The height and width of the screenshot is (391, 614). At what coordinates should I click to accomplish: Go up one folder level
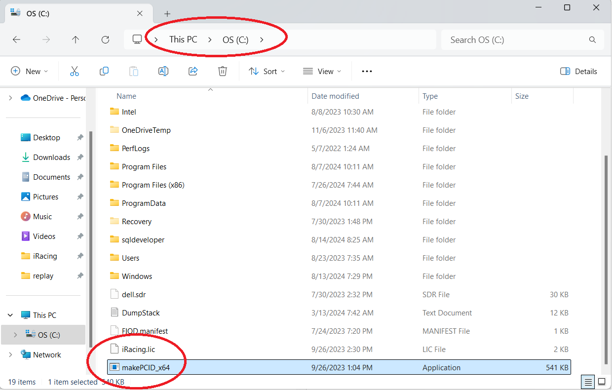pos(76,40)
